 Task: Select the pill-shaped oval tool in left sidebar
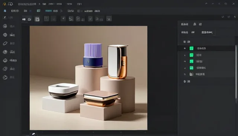[x=5, y=43]
